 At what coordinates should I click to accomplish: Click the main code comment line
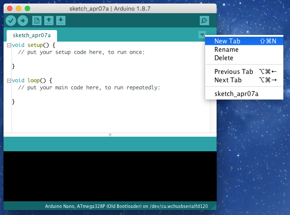(x=89, y=88)
